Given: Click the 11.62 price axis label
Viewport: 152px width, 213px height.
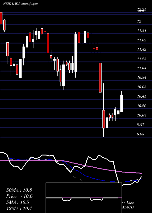Looking at the screenshot, I should pos(142,40).
